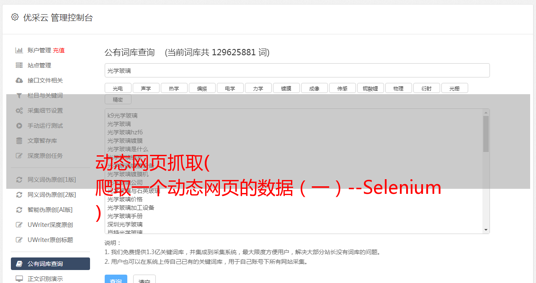Select the 站点管理 server icon
The height and width of the screenshot is (283, 536).
tap(19, 65)
